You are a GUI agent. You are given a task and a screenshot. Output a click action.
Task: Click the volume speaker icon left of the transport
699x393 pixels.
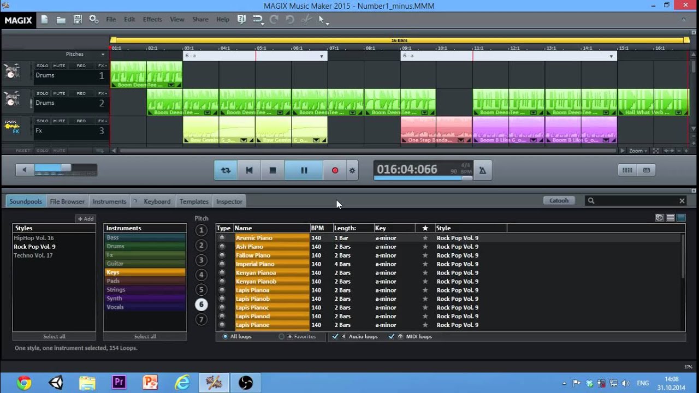pyautogui.click(x=24, y=170)
